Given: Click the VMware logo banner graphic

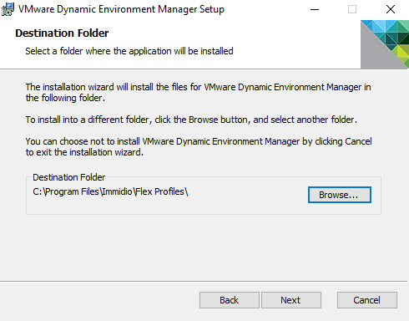Looking at the screenshot, I should click(x=385, y=44).
